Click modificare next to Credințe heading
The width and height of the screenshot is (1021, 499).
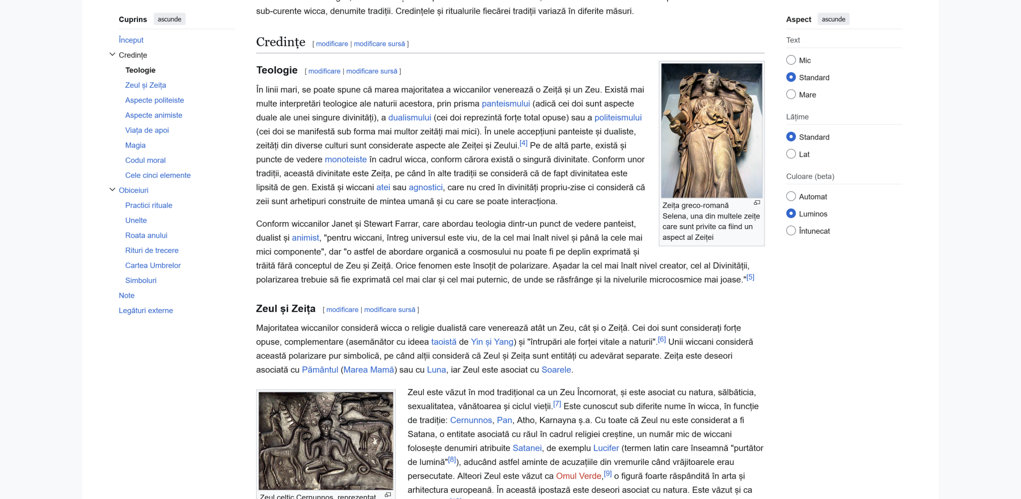click(x=332, y=44)
